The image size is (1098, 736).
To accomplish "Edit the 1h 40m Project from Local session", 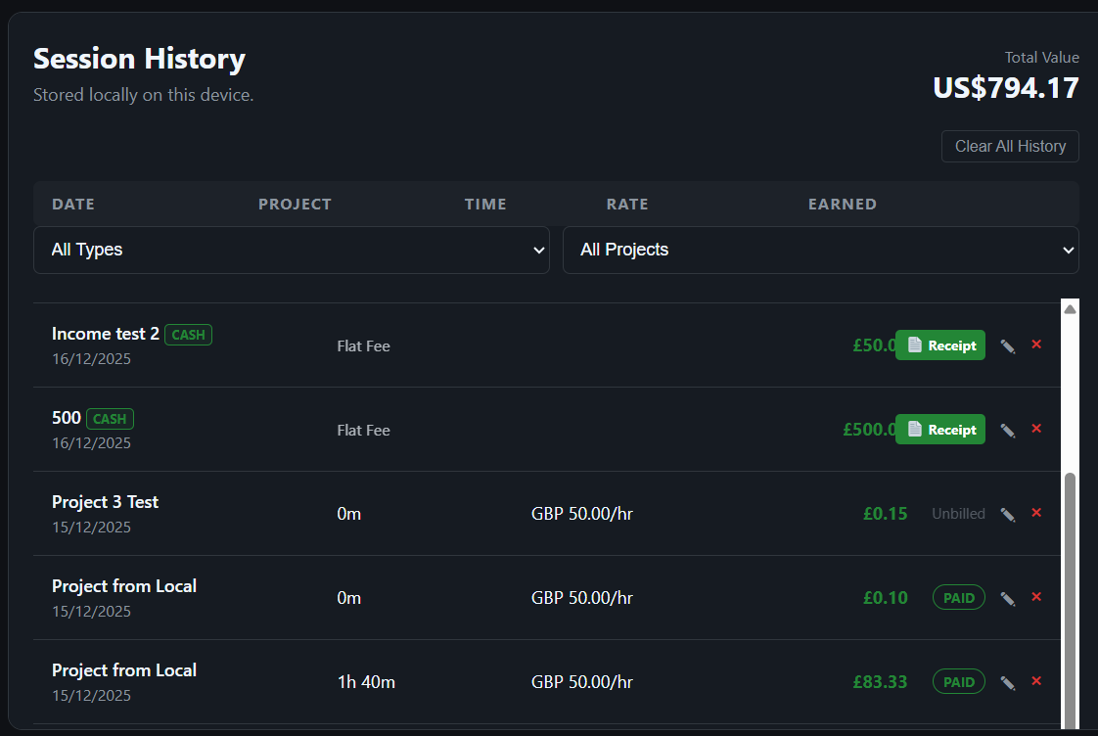I will 1008,681.
